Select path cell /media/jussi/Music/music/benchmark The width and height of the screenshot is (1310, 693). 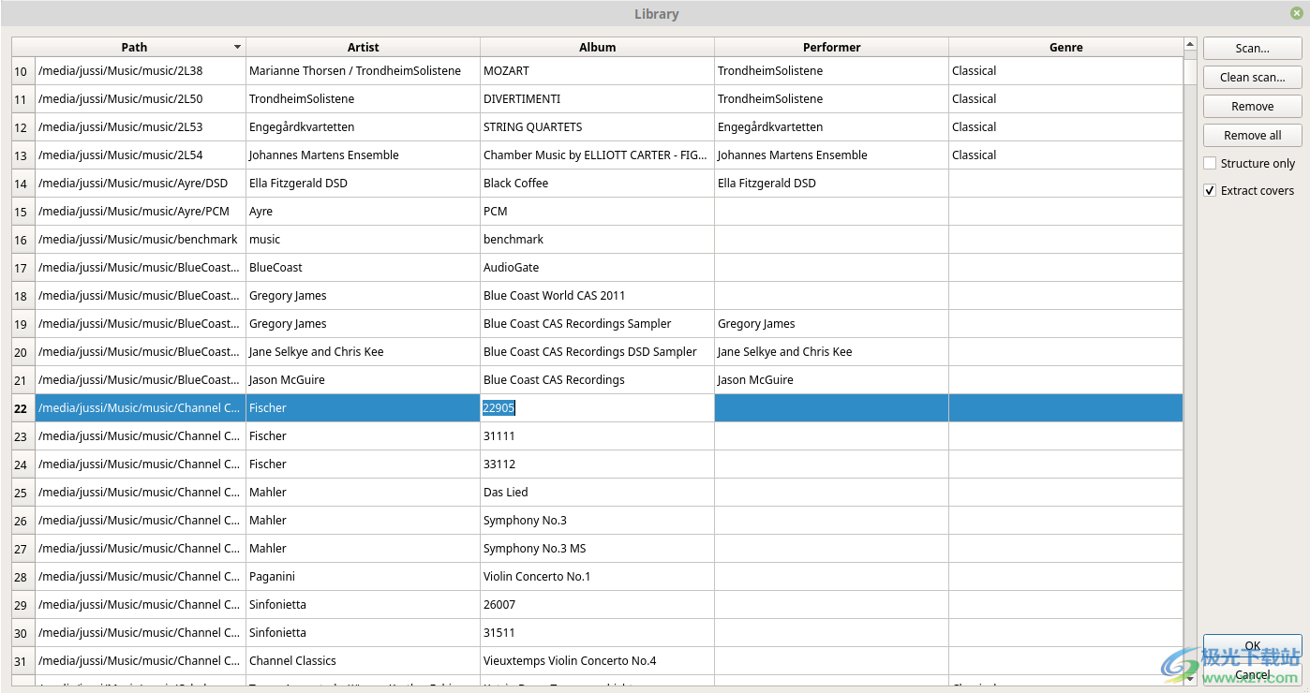(x=141, y=240)
